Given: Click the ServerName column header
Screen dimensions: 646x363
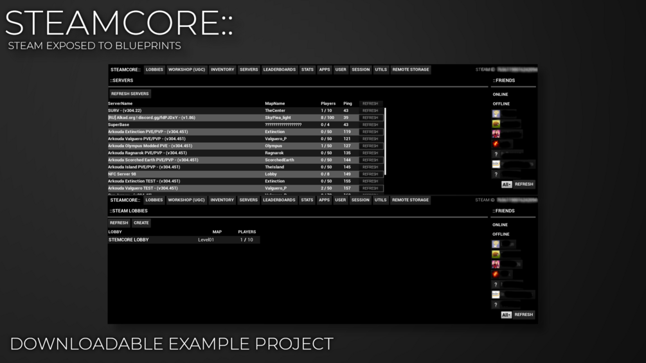Looking at the screenshot, I should (x=120, y=103).
